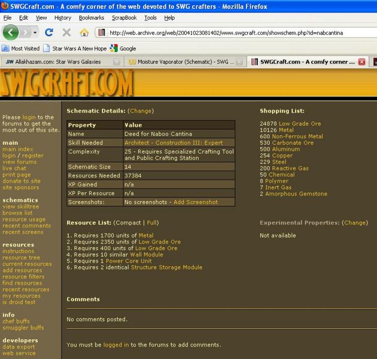The height and width of the screenshot is (359, 377).
Task: Open the Bookmarks menu
Action: click(91, 18)
